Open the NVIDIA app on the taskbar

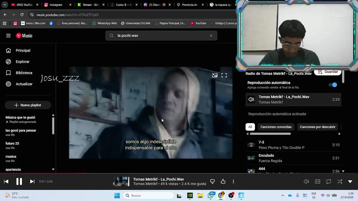190,195
